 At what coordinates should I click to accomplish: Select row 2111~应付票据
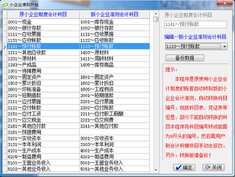click(x=43, y=101)
